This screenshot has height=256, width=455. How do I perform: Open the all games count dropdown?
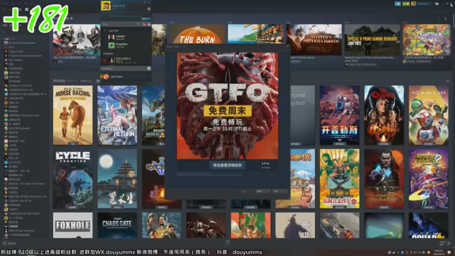click(64, 81)
